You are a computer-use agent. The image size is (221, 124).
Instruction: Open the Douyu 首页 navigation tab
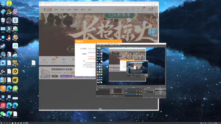[56, 10]
